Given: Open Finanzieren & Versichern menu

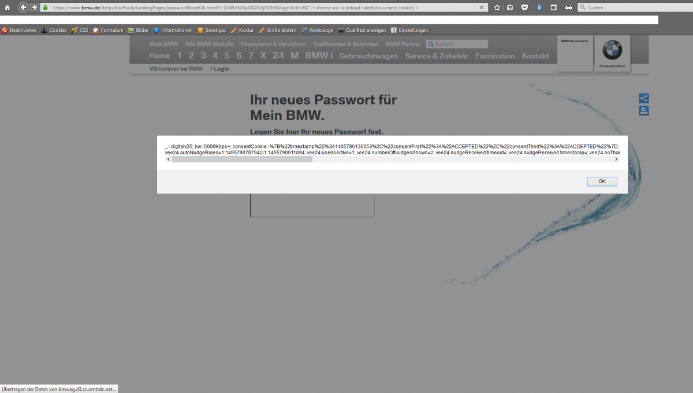Looking at the screenshot, I should [274, 44].
